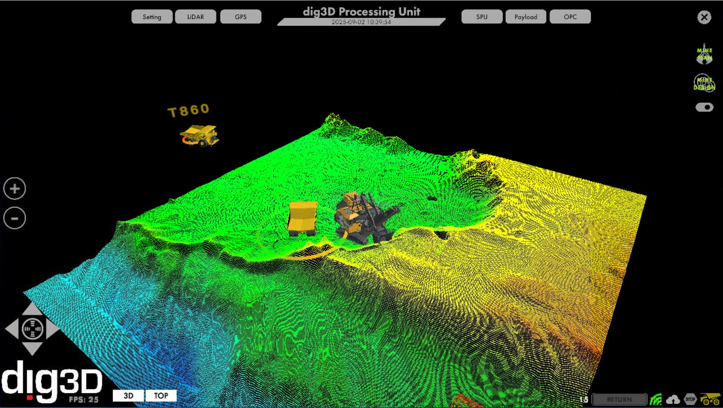
Task: Zoom in with the plus control
Action: click(14, 188)
